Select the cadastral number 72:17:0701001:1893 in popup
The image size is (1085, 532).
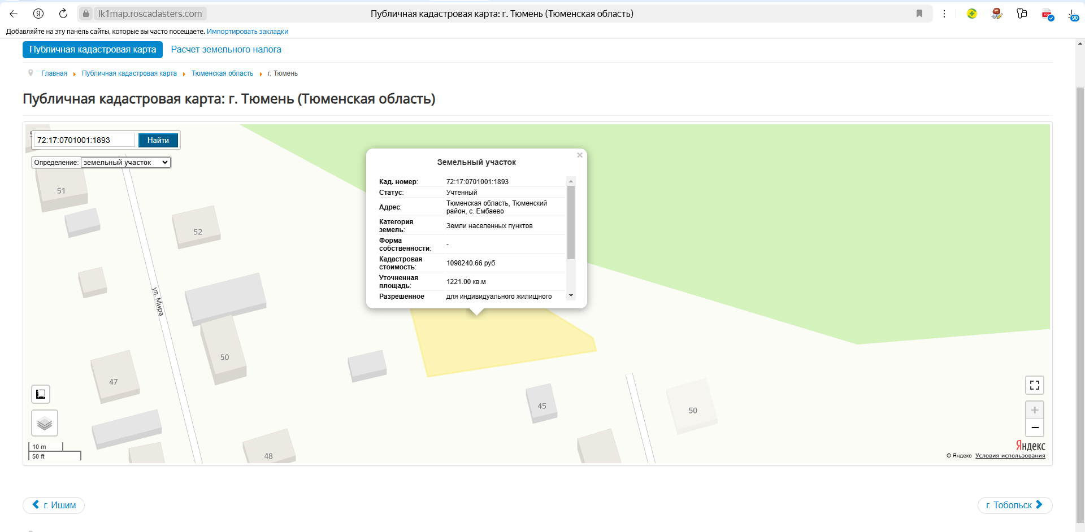(x=478, y=182)
